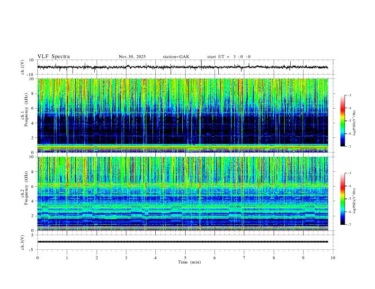This screenshot has width=375, height=289.
Task: Click the lower PSD color scale bar
Action: [343, 199]
